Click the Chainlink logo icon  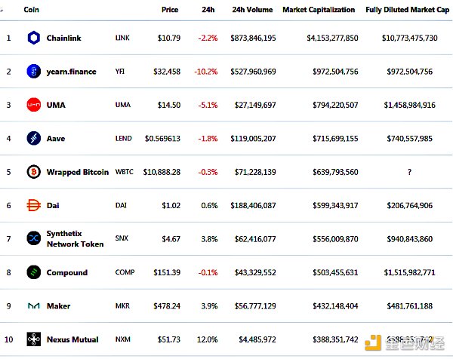coord(33,38)
